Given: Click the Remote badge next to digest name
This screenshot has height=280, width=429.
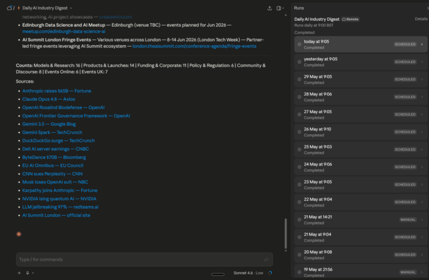Looking at the screenshot, I should [350, 19].
